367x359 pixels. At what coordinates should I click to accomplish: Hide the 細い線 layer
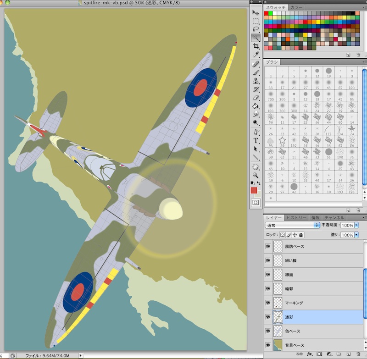[268, 260]
